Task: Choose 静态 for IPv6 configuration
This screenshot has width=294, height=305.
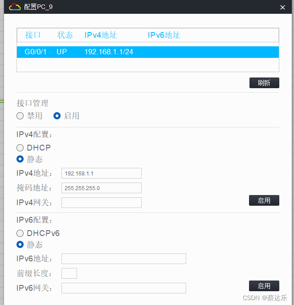Action: pos(20,244)
